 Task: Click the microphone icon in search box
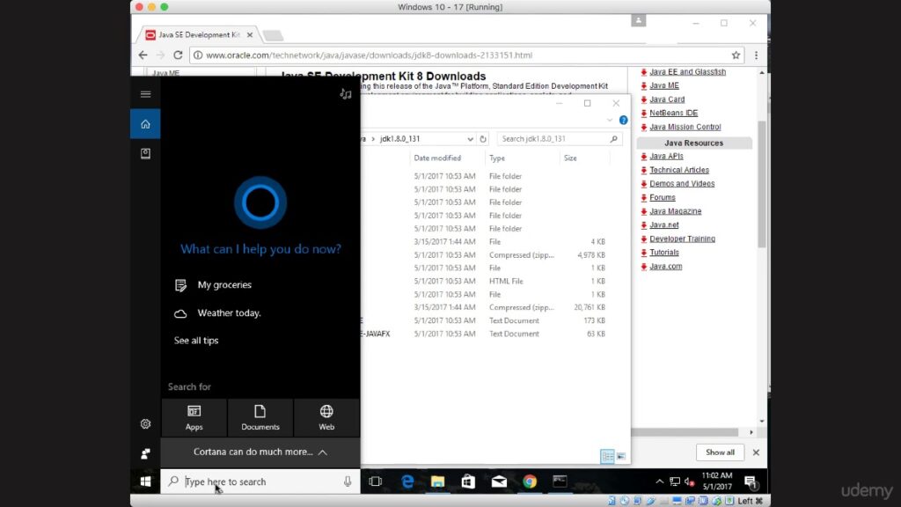[x=348, y=481]
